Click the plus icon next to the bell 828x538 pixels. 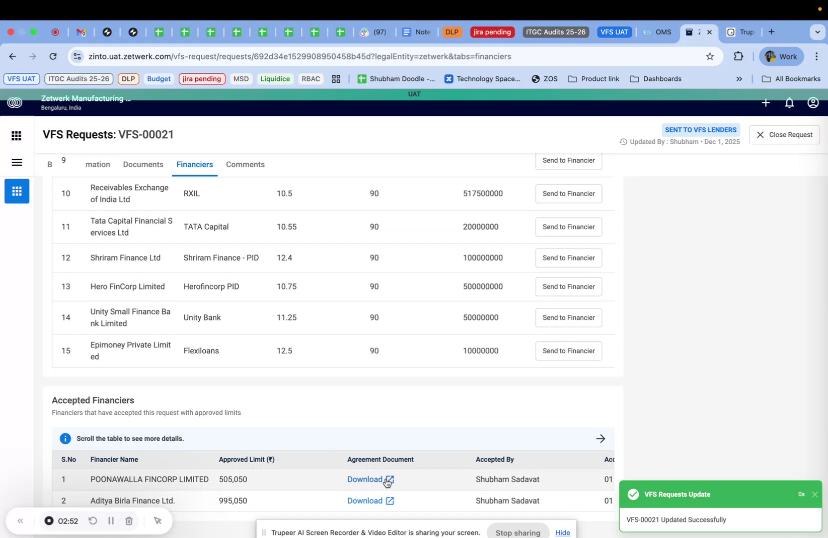click(x=765, y=103)
